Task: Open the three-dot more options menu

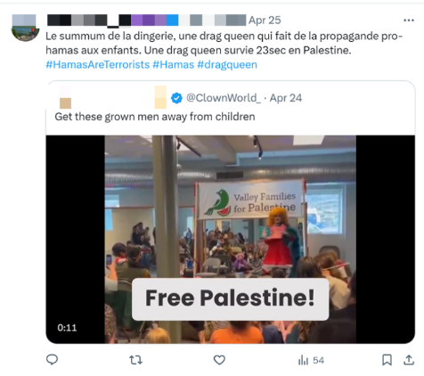Action: pyautogui.click(x=409, y=20)
